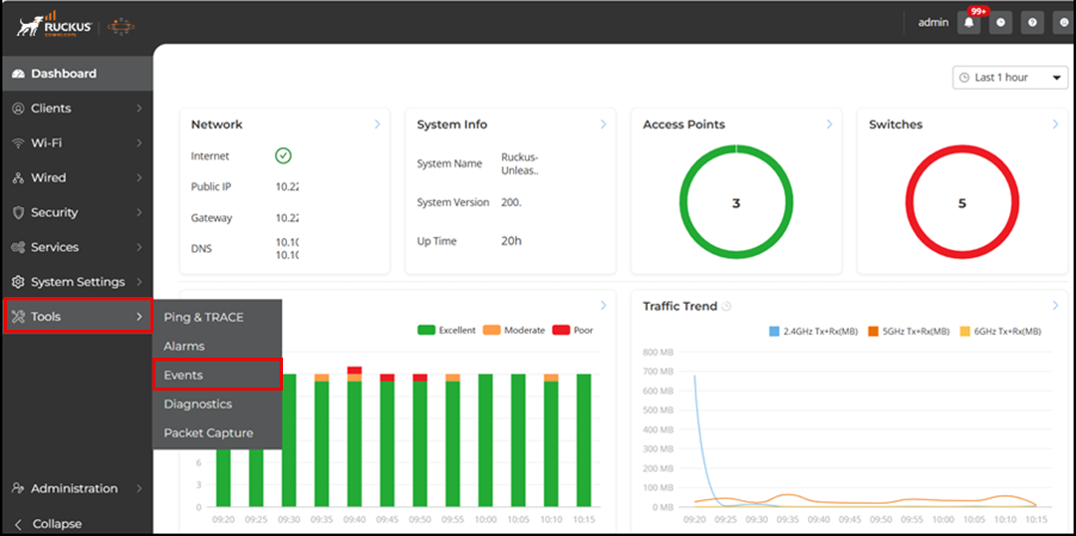Click the 10:15 bar in the client chart
This screenshot has height=536, width=1076.
click(x=584, y=440)
